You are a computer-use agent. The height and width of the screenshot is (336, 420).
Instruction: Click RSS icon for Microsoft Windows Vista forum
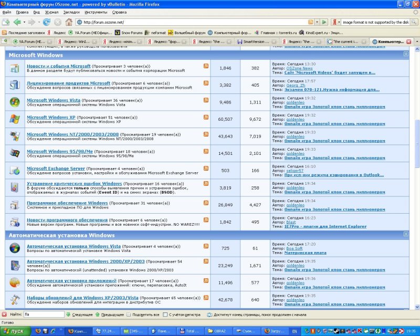click(206, 100)
